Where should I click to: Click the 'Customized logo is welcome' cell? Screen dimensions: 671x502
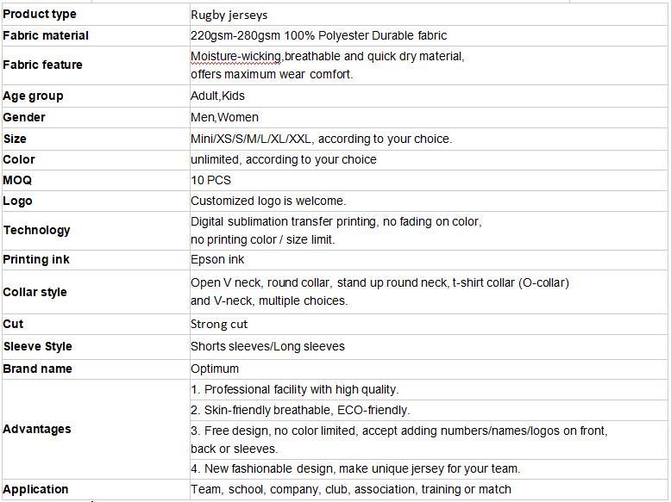pyautogui.click(x=429, y=201)
